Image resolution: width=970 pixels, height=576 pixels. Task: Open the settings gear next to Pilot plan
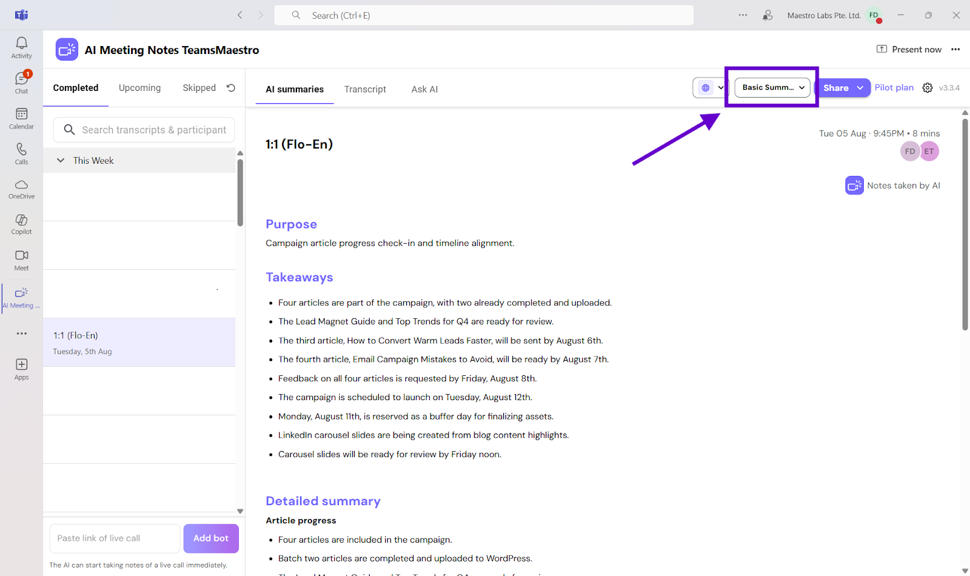[x=928, y=88]
